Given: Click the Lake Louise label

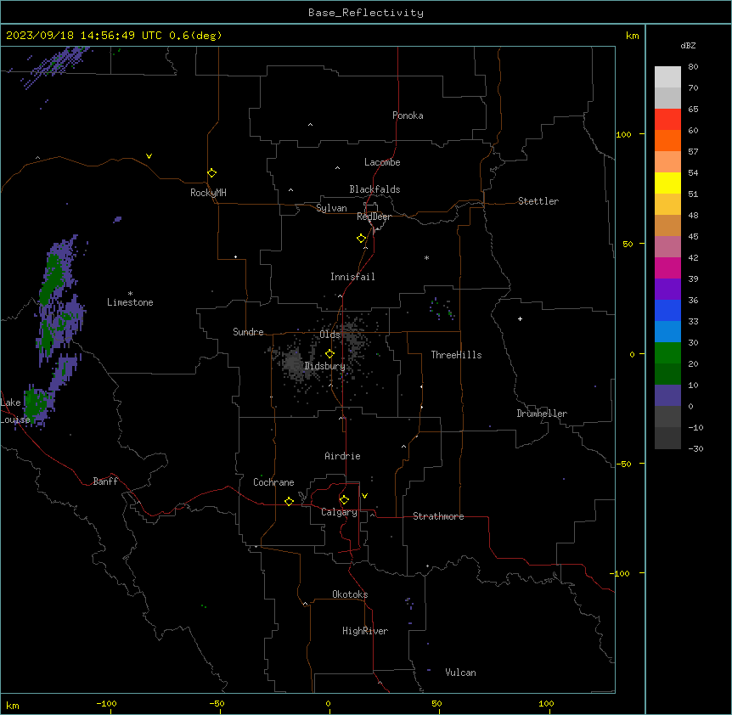Looking at the screenshot, I should 15,411.
